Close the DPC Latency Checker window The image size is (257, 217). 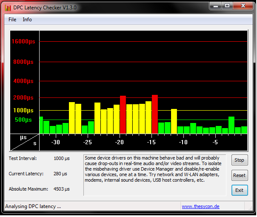[x=243, y=6]
